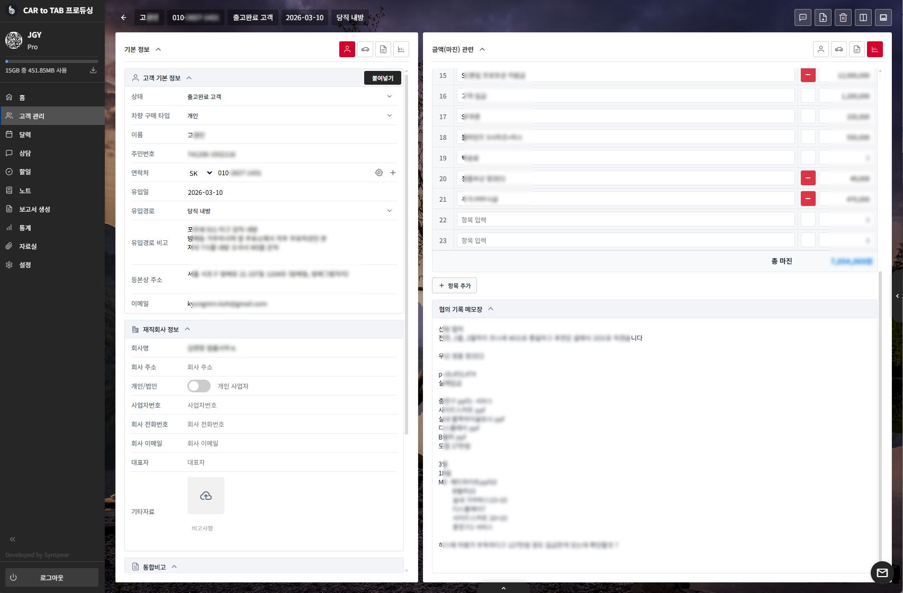Viewport: 903px width, 593px height.
Task: Click the 붙여넣기 button
Action: tap(382, 78)
